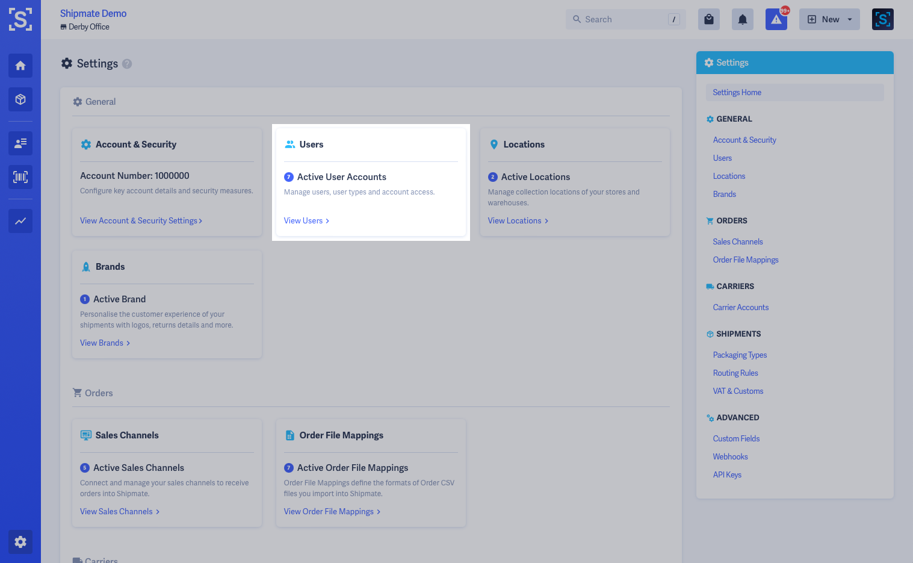913x563 pixels.
Task: Click the Brands card rocket icon
Action: (86, 267)
